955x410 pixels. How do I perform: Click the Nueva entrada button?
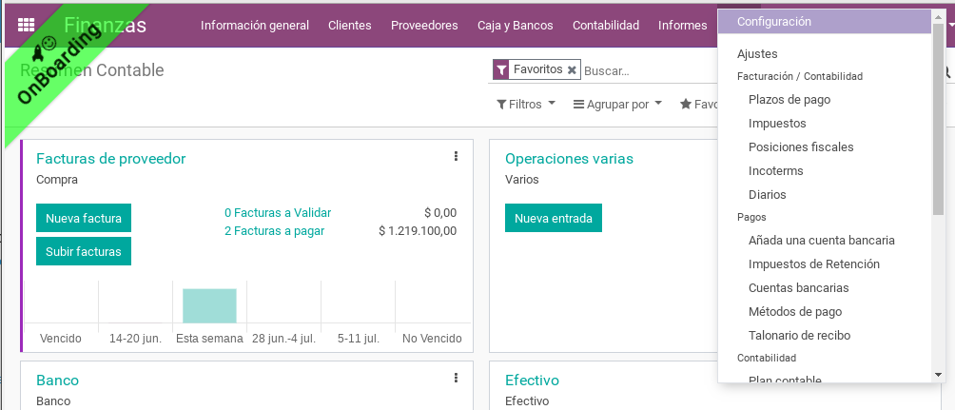click(553, 218)
